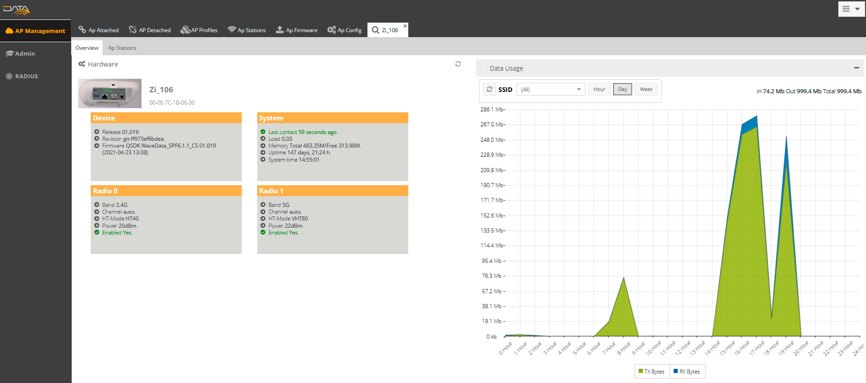Click the Ap Config gears icon
The image size is (866, 383).
tap(332, 30)
